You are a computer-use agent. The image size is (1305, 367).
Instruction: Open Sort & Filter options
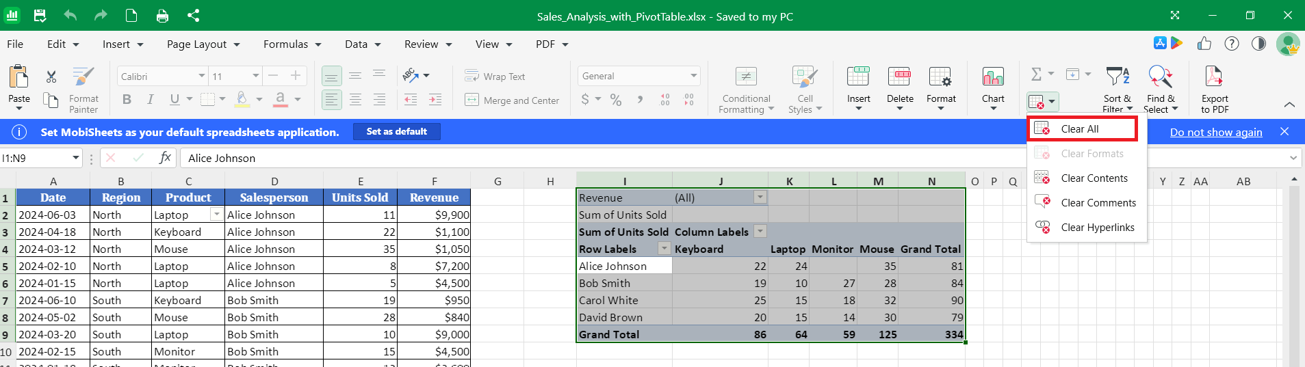pos(1117,90)
